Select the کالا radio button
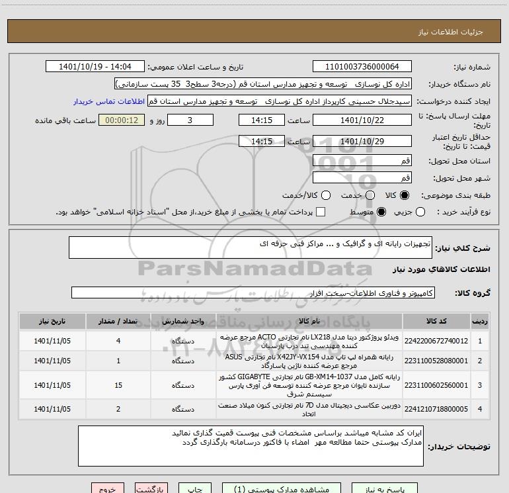This screenshot has height=493, width=509. point(405,195)
